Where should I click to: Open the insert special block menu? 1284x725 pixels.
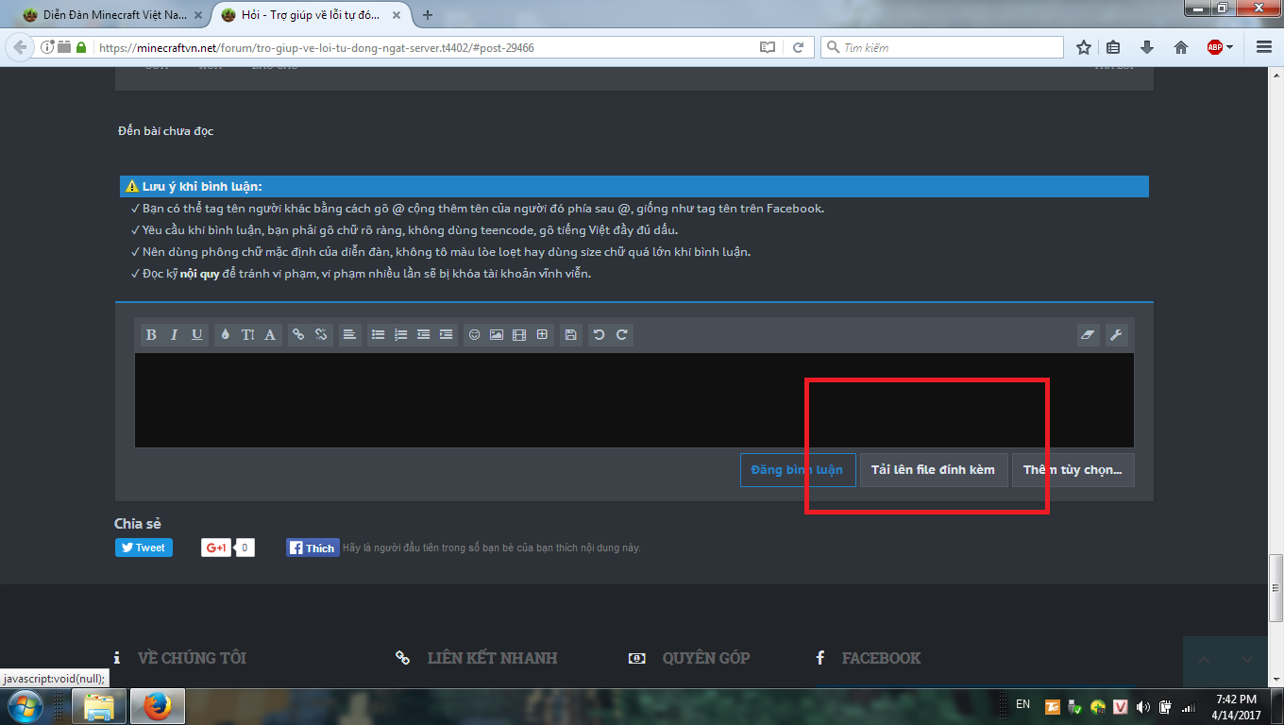point(542,334)
